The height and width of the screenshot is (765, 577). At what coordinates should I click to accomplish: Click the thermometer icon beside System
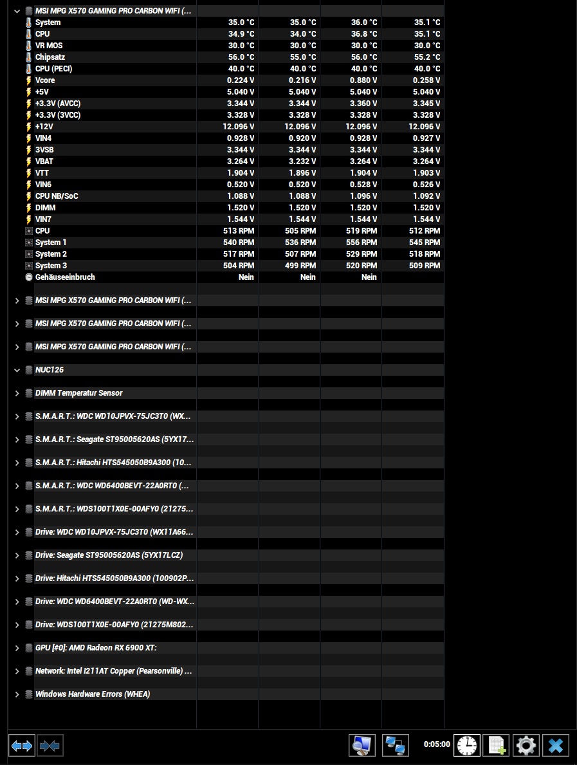[x=29, y=23]
